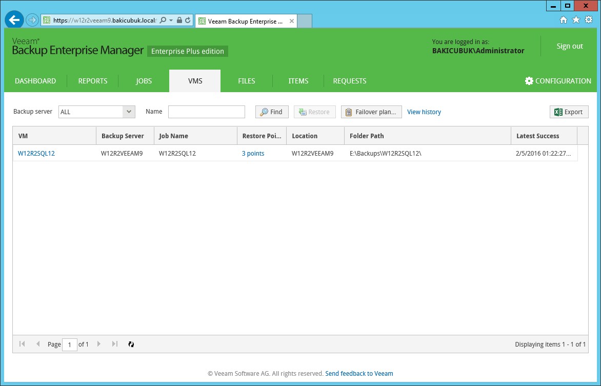The width and height of the screenshot is (601, 386).
Task: Open the Favorites star icon
Action: (x=576, y=20)
